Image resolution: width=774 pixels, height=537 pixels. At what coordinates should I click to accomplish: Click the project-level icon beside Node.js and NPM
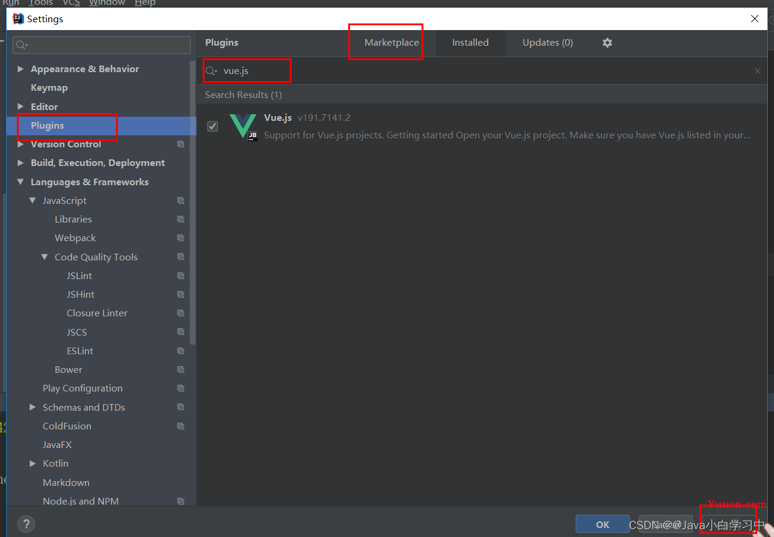[x=180, y=502]
